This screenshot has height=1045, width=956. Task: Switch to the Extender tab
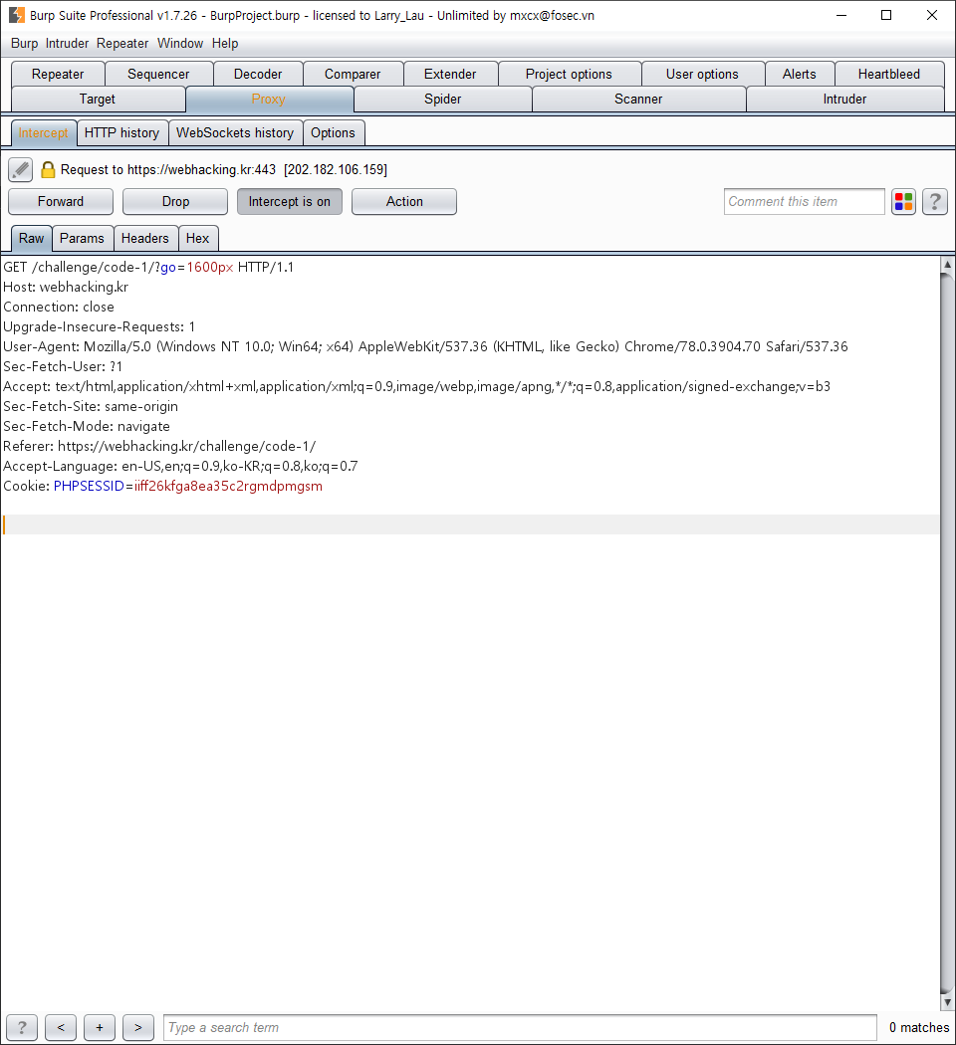coord(450,74)
